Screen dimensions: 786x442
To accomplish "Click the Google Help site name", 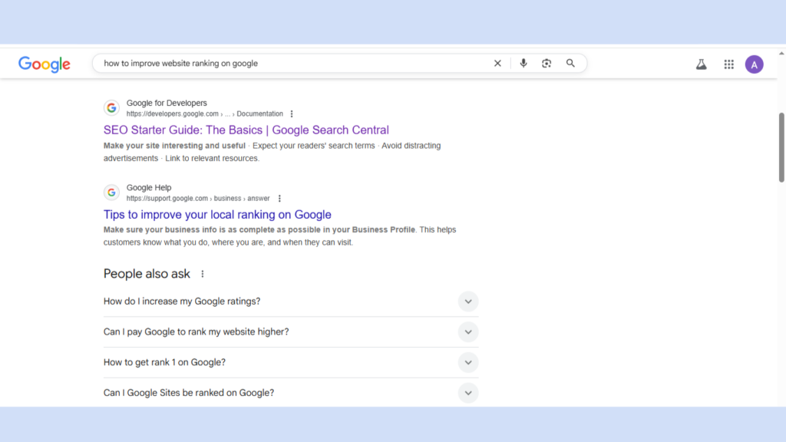I will (149, 187).
